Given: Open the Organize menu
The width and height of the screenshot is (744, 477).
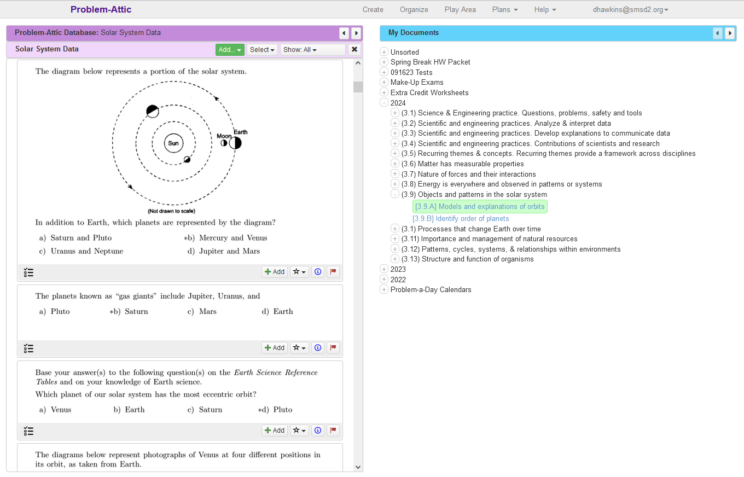Looking at the screenshot, I should point(414,9).
